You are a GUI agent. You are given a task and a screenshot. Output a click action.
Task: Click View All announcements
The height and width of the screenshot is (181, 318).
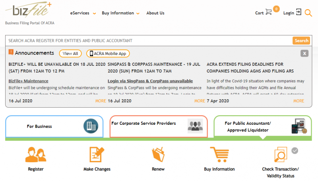70,53
